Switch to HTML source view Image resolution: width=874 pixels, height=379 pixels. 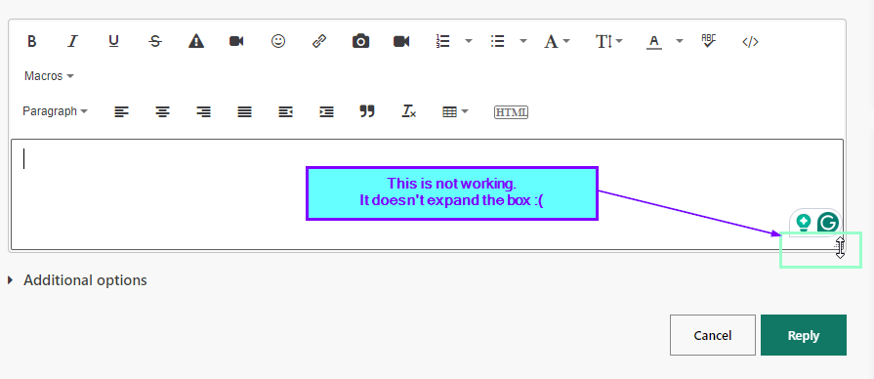[511, 112]
